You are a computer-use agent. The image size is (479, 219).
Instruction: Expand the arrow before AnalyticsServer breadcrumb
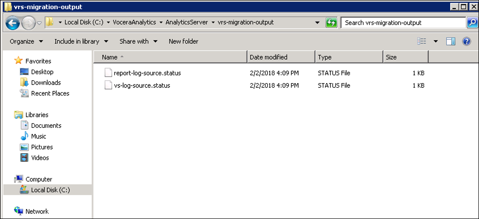click(x=161, y=23)
